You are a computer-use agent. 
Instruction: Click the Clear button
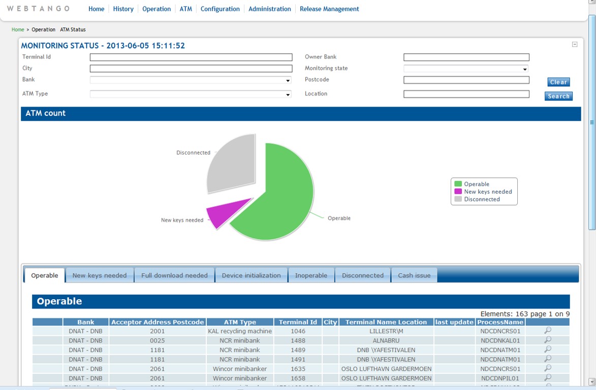pos(558,82)
